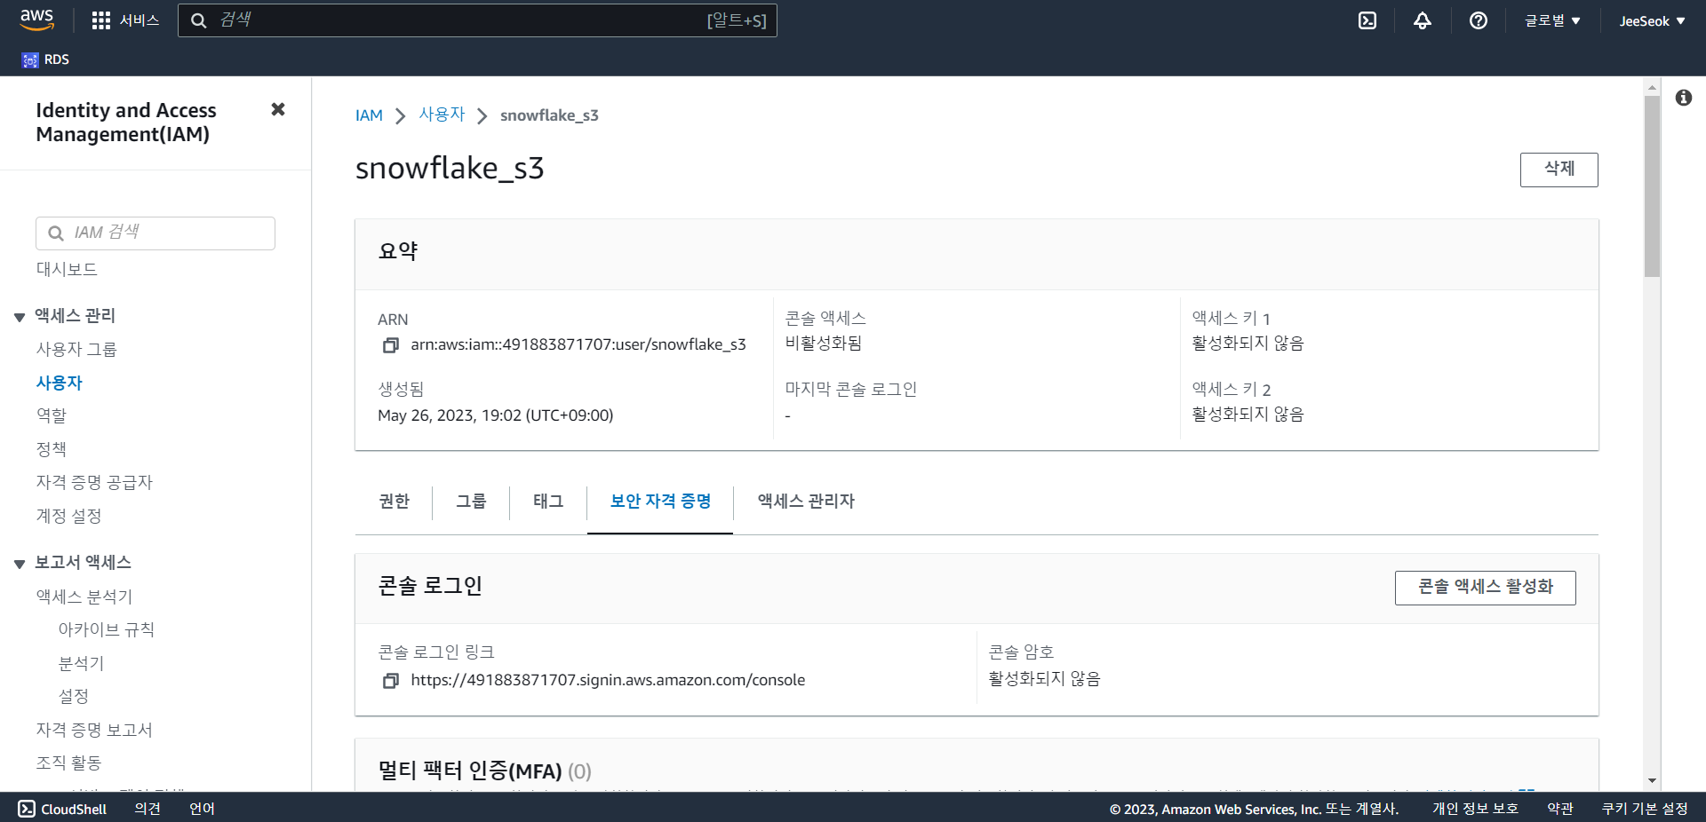The height and width of the screenshot is (822, 1706).
Task: Click the console sign-in URL text
Action: pyautogui.click(x=608, y=680)
